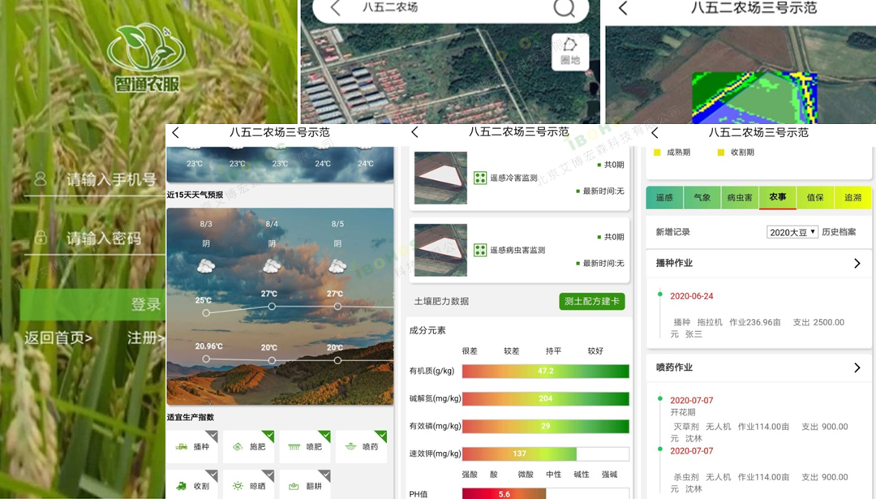Tap the 遥感冷害监测 grid icon
This screenshot has width=876, height=499.
coord(480,178)
